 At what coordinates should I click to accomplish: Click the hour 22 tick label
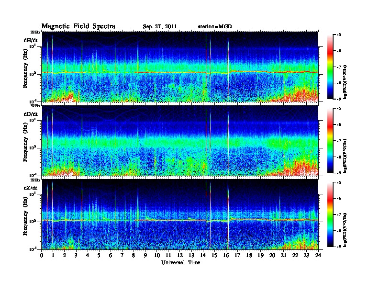pyautogui.click(x=295, y=256)
